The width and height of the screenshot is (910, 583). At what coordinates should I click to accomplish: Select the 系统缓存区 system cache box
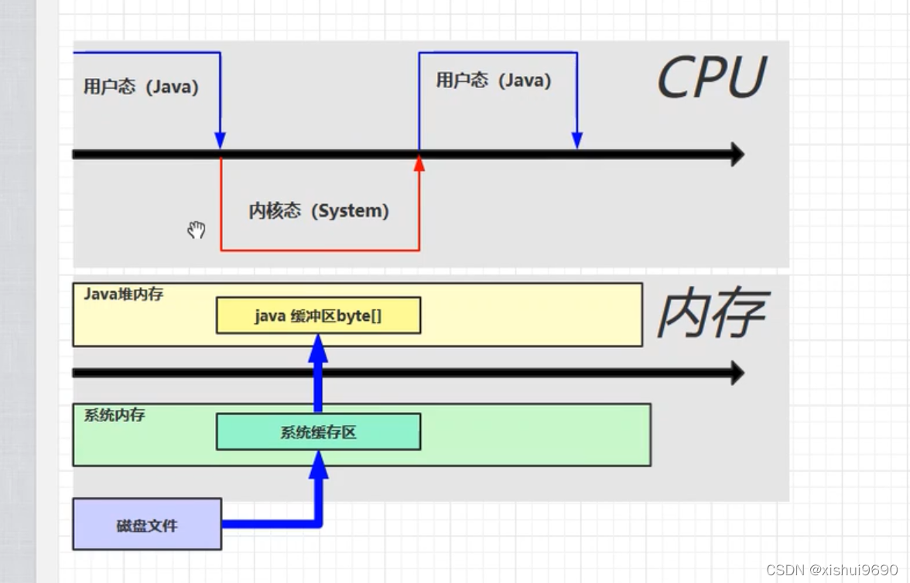pos(318,431)
